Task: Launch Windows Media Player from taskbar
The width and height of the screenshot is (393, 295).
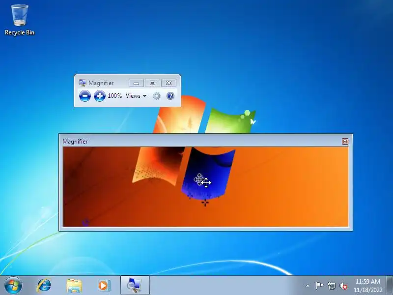Action: [x=104, y=286]
